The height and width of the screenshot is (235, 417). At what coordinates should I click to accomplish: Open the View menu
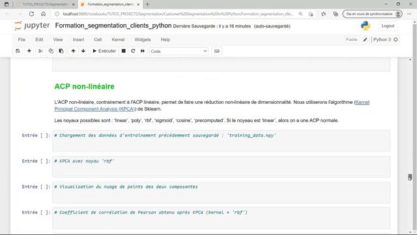click(x=58, y=39)
